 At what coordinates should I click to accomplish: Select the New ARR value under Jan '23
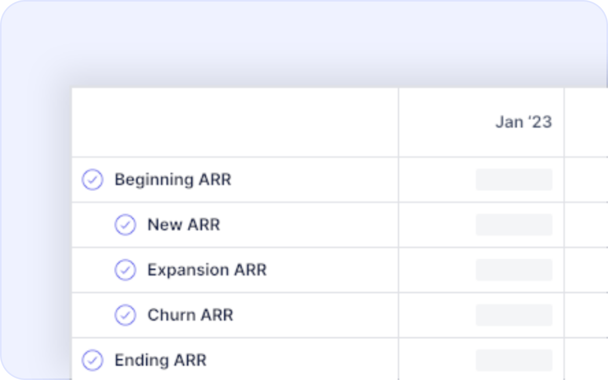(514, 225)
